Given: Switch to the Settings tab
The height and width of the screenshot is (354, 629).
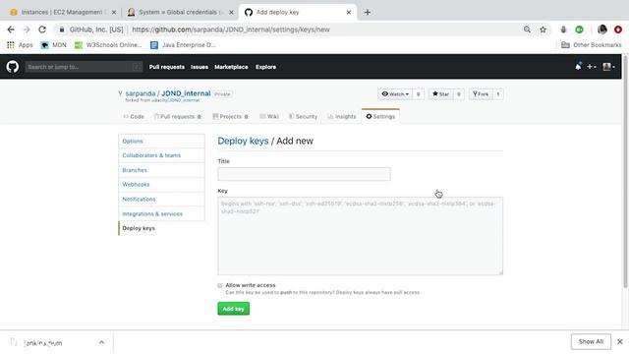Looking at the screenshot, I should point(380,116).
